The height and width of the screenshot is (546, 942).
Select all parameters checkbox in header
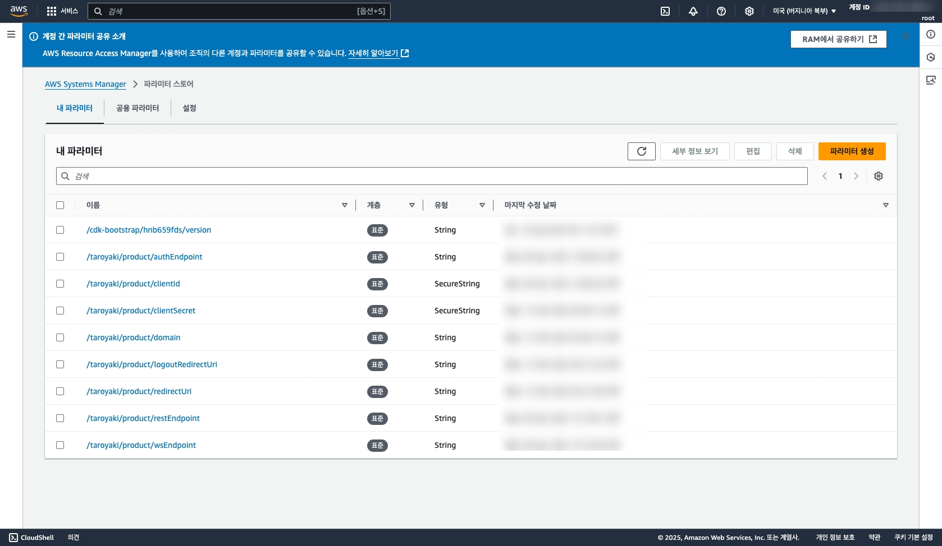pyautogui.click(x=60, y=205)
